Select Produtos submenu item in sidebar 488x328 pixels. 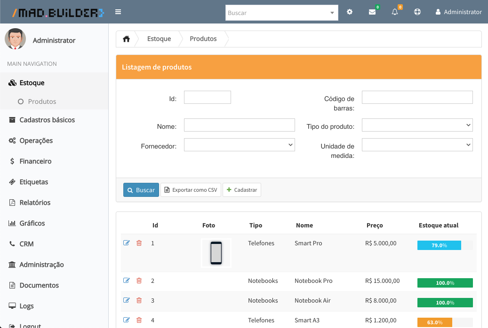[54, 102]
